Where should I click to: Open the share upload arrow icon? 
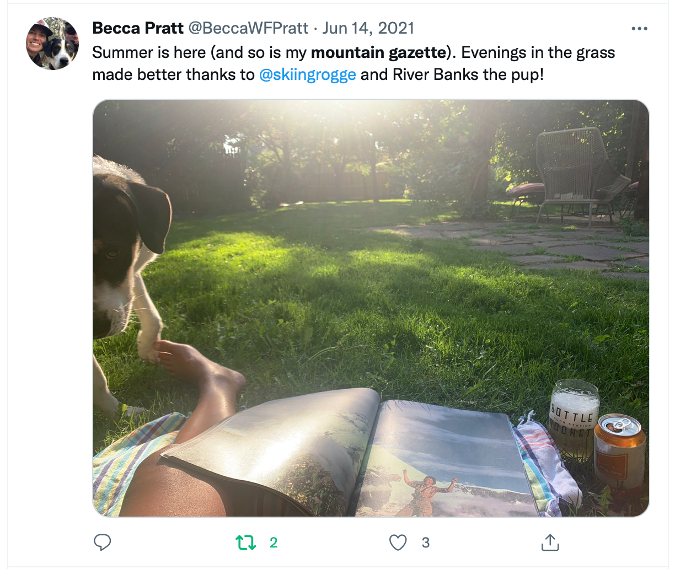coord(550,543)
